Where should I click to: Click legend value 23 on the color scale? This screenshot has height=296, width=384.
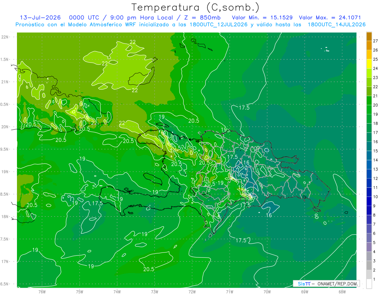tap(376, 78)
